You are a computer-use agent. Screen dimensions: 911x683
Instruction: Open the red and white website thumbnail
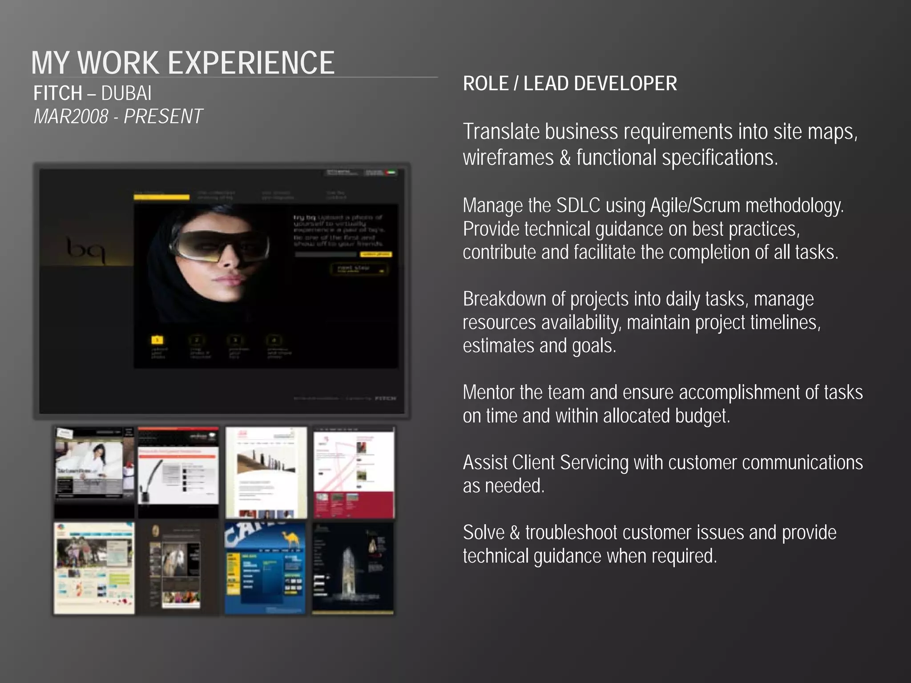(354, 472)
